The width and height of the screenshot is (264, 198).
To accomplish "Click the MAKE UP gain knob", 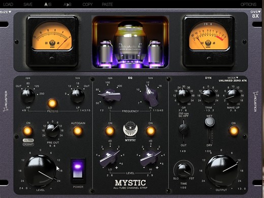I will [x=233, y=96].
